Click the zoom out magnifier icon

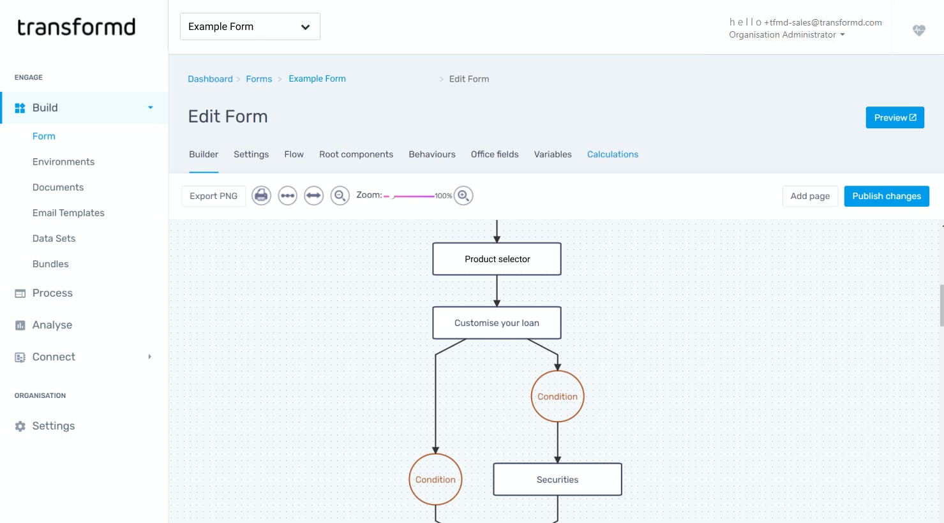click(340, 196)
